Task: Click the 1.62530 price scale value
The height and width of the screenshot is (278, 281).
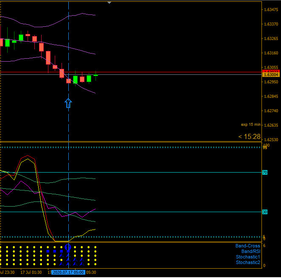Action: [271, 139]
